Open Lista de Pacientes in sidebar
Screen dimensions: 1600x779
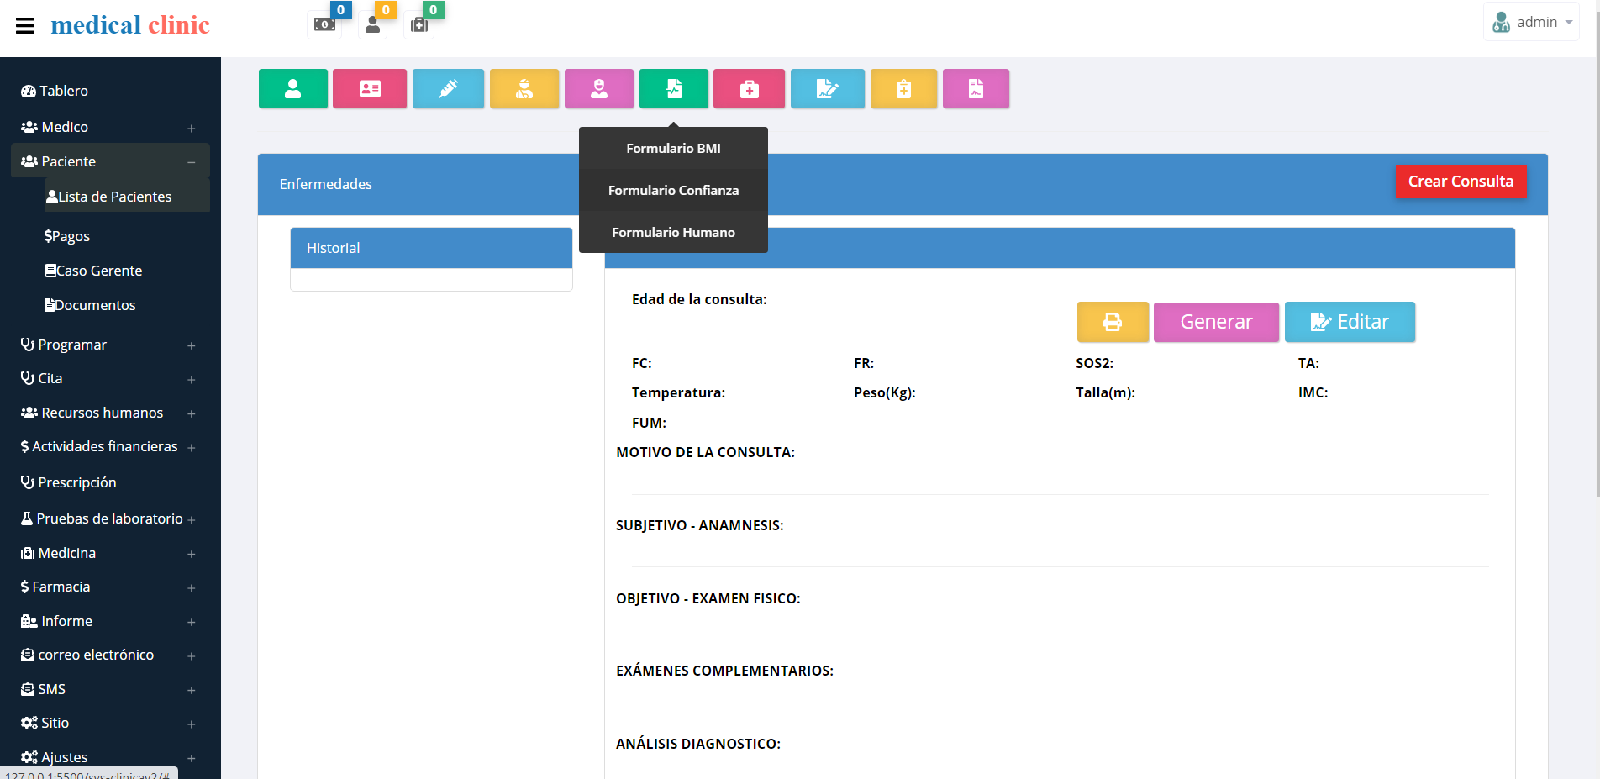[x=114, y=197]
